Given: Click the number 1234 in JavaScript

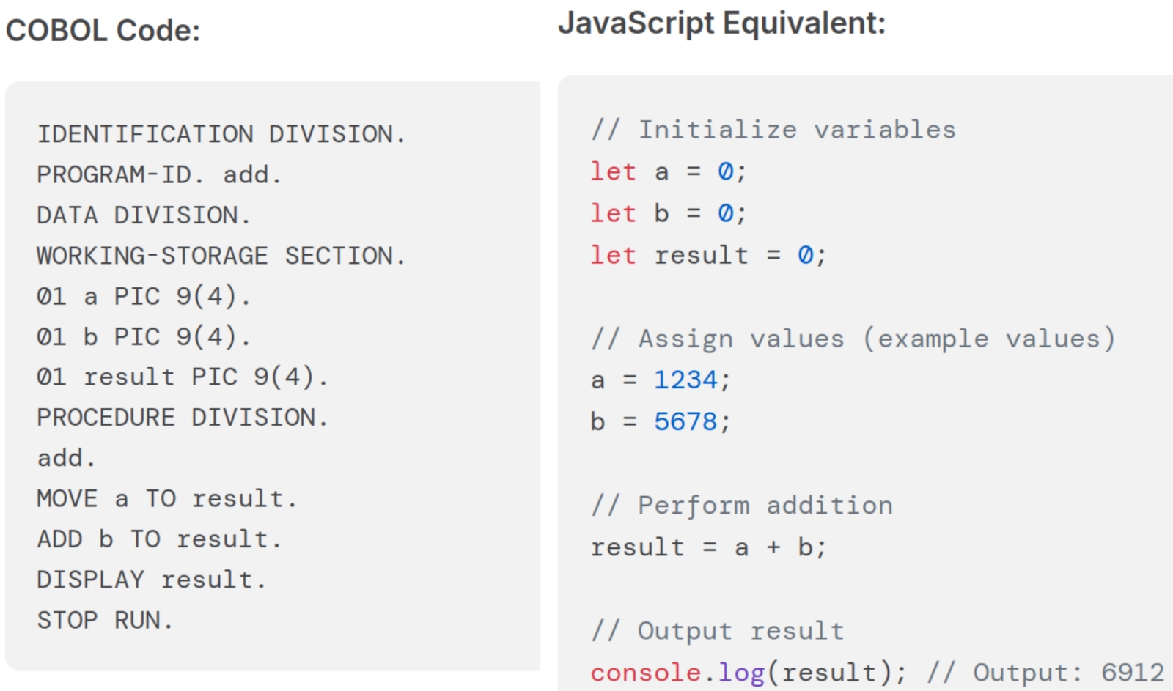Looking at the screenshot, I should click(685, 380).
